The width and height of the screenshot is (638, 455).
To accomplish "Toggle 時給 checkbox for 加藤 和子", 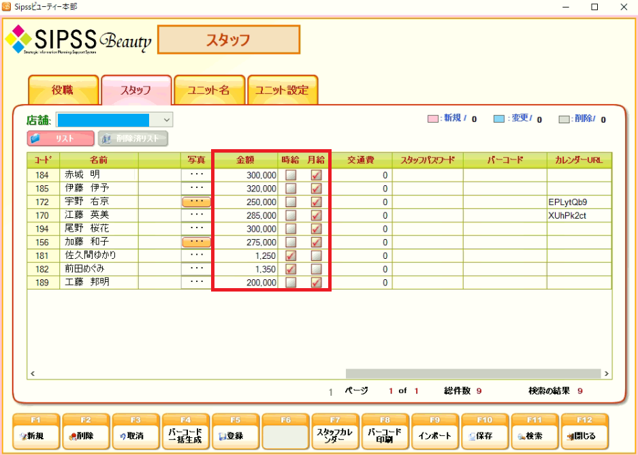I will tap(291, 242).
